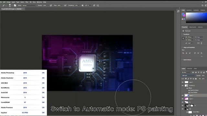Toggle pressure for opacity icon
Image resolution: width=207 pixels, height=116 pixels.
[51, 5]
